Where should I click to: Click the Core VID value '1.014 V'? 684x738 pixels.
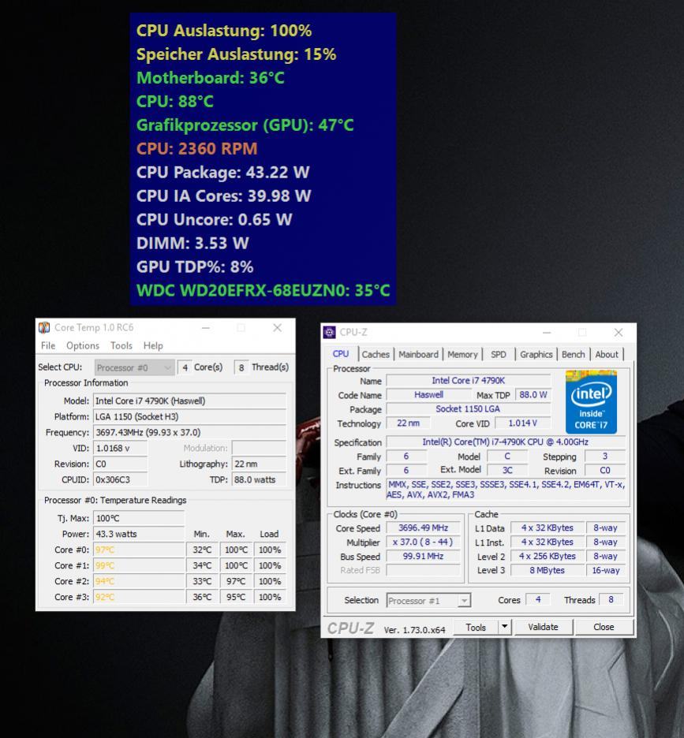(523, 423)
